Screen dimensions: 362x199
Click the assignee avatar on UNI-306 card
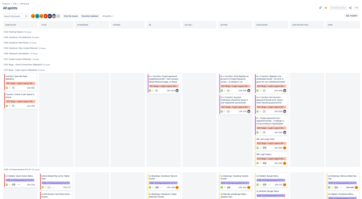coord(249,90)
